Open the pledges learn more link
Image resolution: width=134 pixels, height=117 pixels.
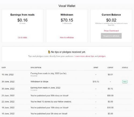pyautogui.click(x=102, y=56)
